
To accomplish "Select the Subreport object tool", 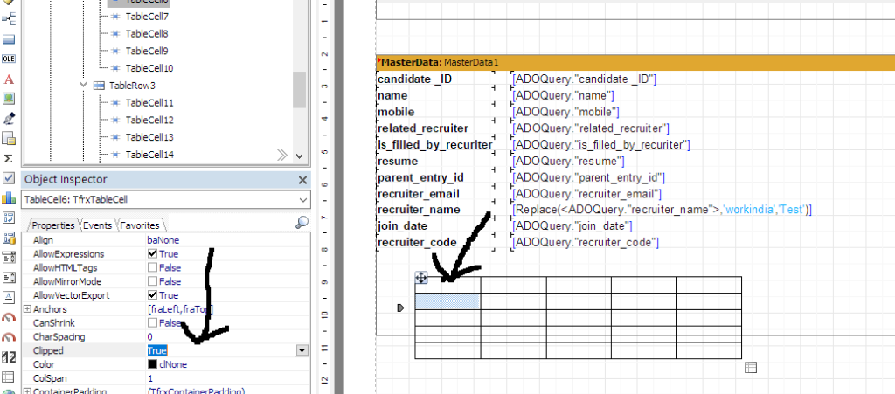I will tap(9, 138).
